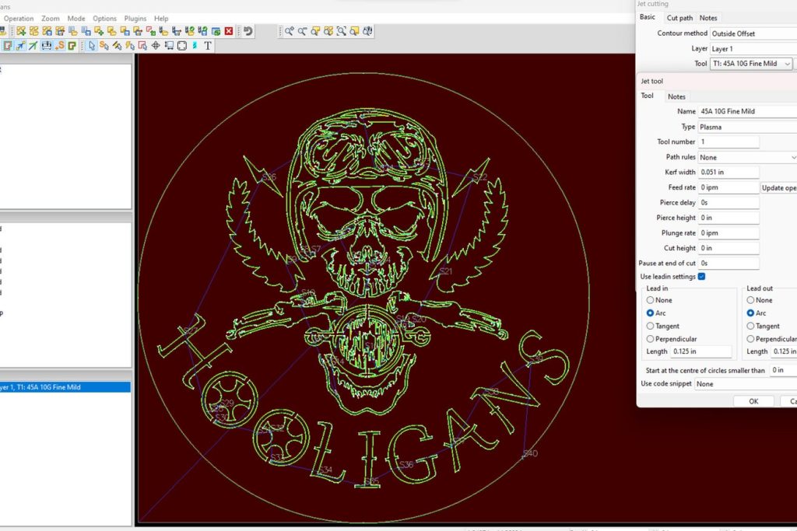Click the Zoom in magnifier icon
The height and width of the screenshot is (531, 797).
tap(289, 31)
